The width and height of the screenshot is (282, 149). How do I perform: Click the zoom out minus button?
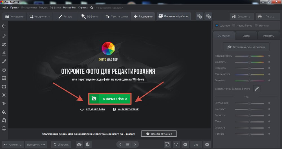click(185, 145)
